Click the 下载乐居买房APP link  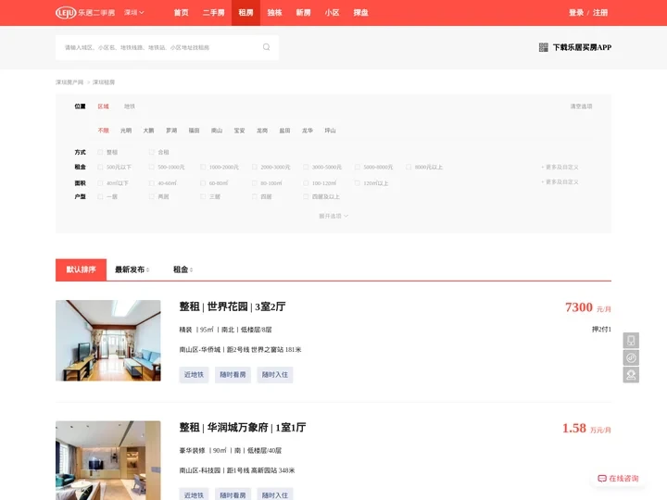tap(582, 47)
